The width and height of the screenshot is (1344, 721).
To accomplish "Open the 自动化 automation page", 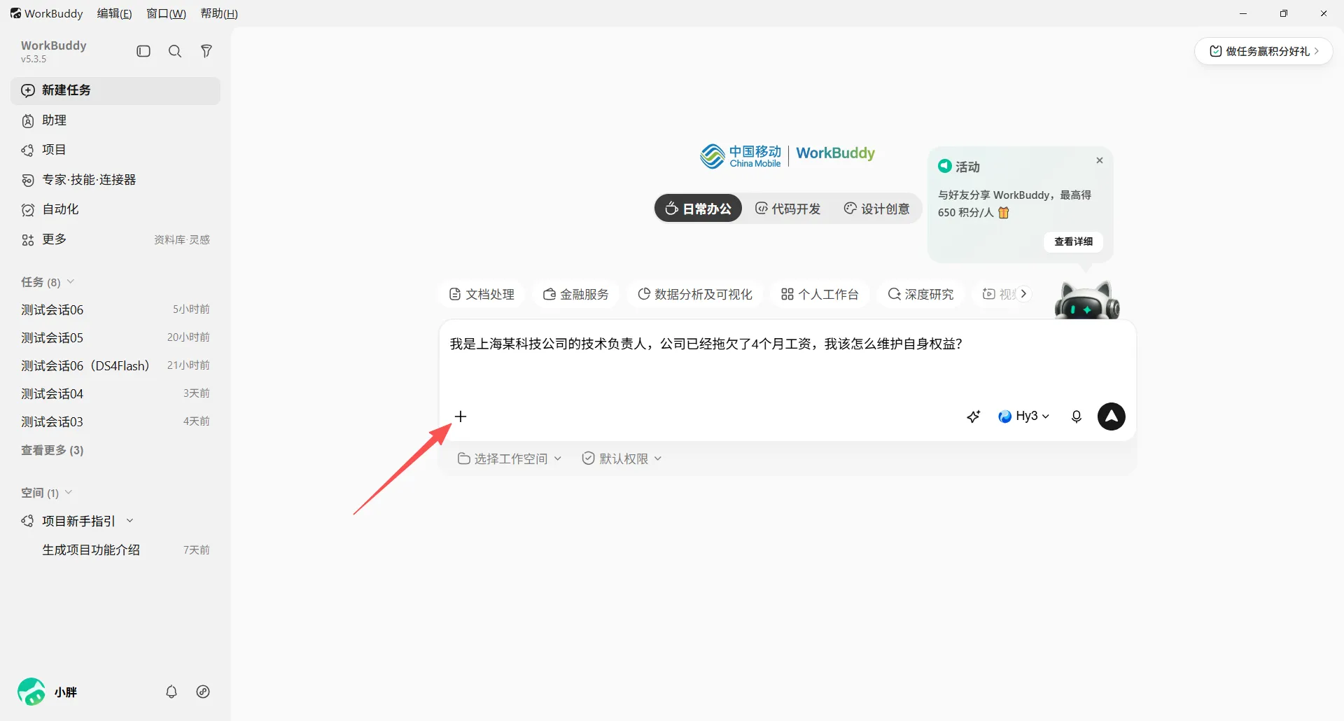I will 115,209.
